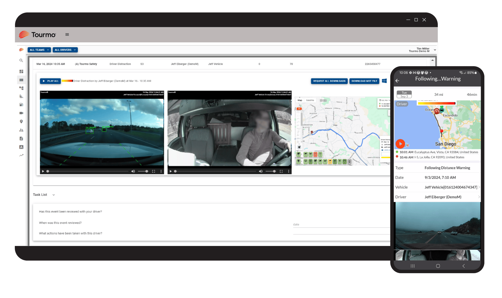The height and width of the screenshot is (298, 502).
Task: Expand the Task List section
Action: (54, 194)
